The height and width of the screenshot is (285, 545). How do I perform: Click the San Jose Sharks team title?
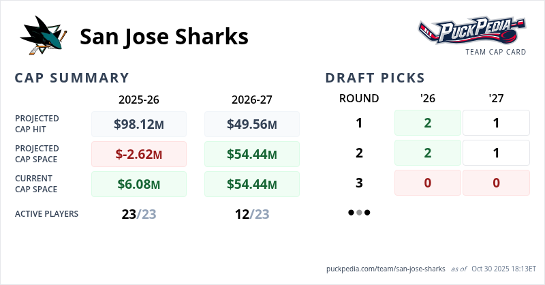point(163,35)
